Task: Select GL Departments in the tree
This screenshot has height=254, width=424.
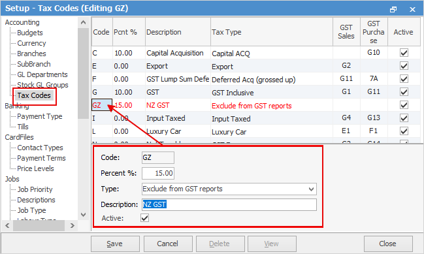Action: coord(42,74)
